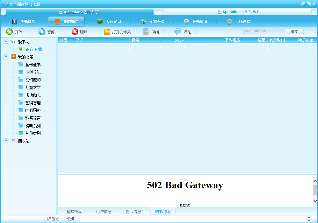Open the 系统设置 gear icon
318x223 pixels.
pyautogui.click(x=229, y=21)
